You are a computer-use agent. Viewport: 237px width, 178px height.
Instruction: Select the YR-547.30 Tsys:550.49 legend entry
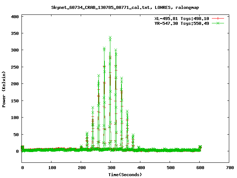pyautogui.click(x=182, y=23)
